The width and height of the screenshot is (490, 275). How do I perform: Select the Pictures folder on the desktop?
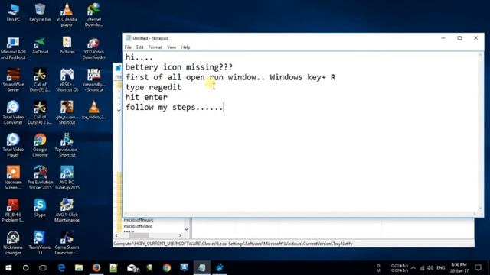click(x=67, y=46)
